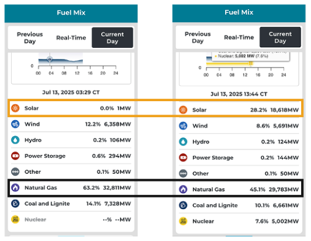This screenshot has height=241, width=311.
Task: Click the Wind icon in left panel
Action: coord(15,124)
